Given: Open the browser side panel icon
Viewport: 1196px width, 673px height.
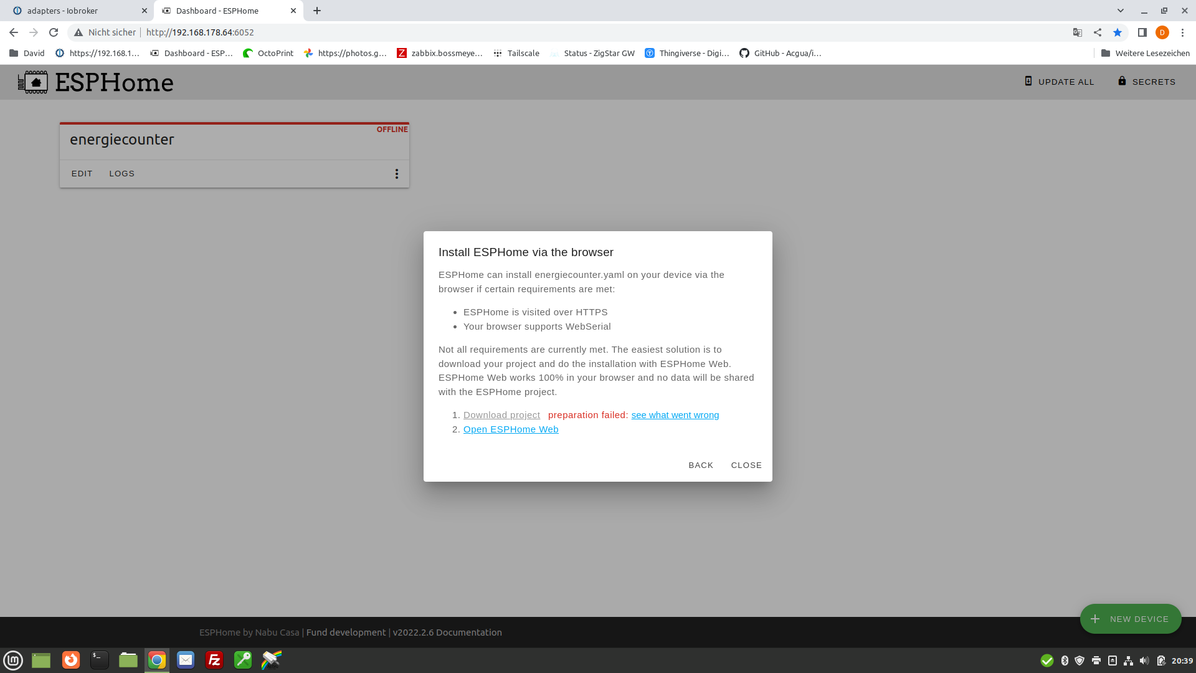Looking at the screenshot, I should click(x=1142, y=32).
